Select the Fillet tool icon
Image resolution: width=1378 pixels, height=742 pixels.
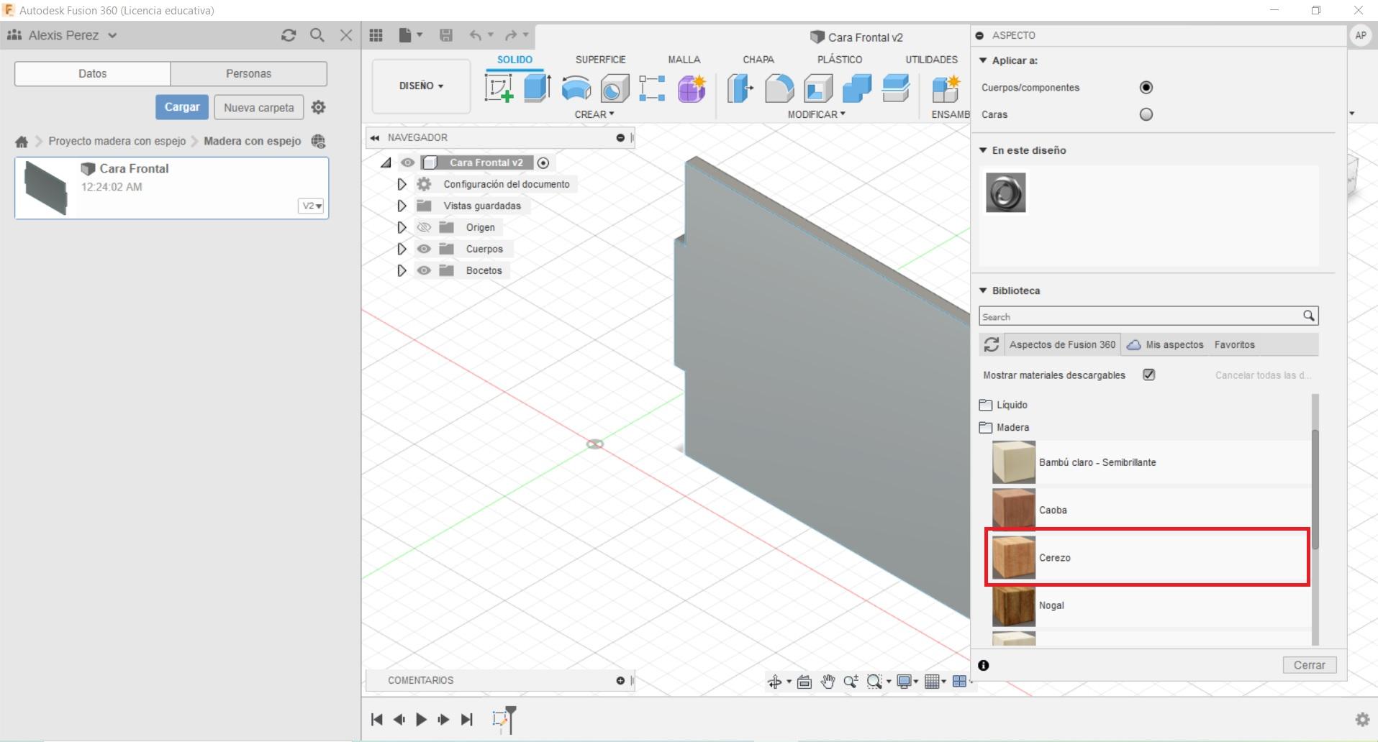point(779,88)
